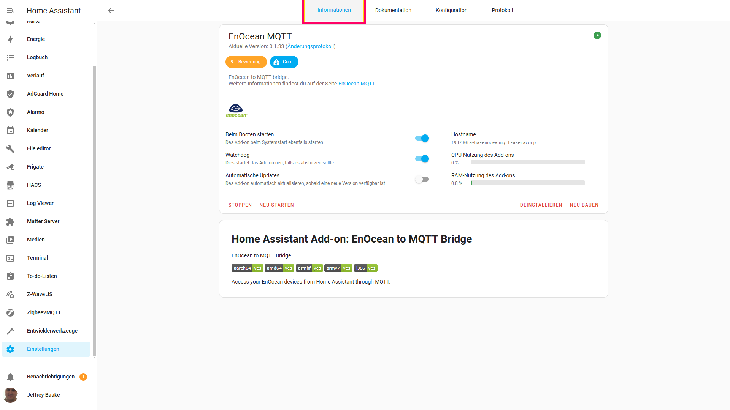
Task: Switch to Dokumentation tab
Action: [393, 10]
